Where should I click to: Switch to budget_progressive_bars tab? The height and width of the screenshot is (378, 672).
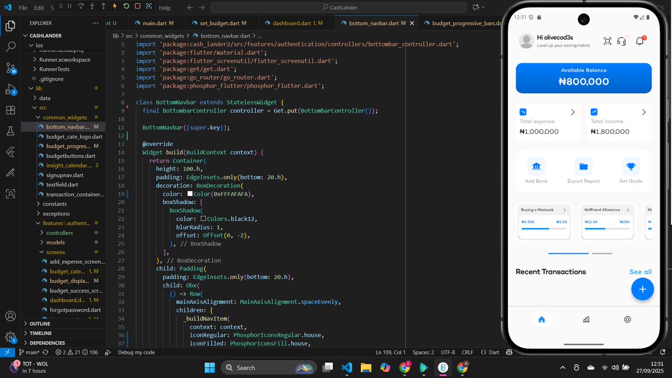[x=459, y=23]
